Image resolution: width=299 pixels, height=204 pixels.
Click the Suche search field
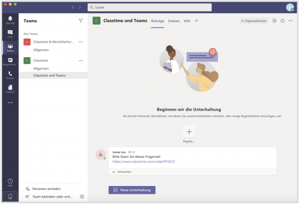[149, 7]
